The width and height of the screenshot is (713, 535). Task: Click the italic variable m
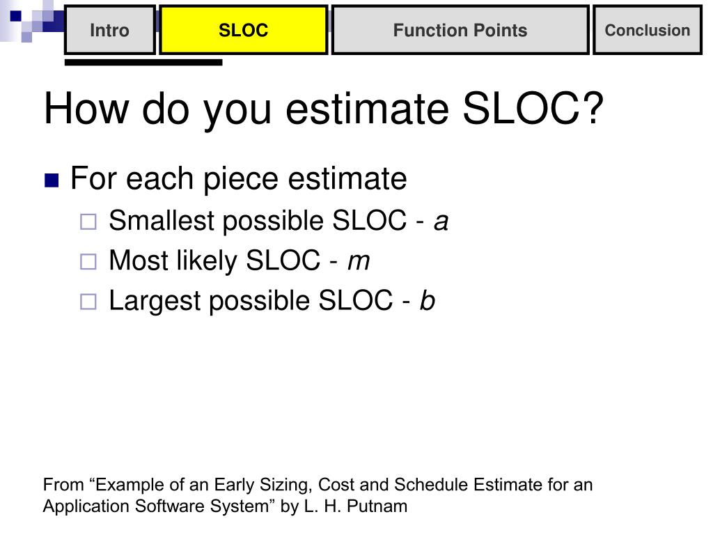[x=359, y=262]
